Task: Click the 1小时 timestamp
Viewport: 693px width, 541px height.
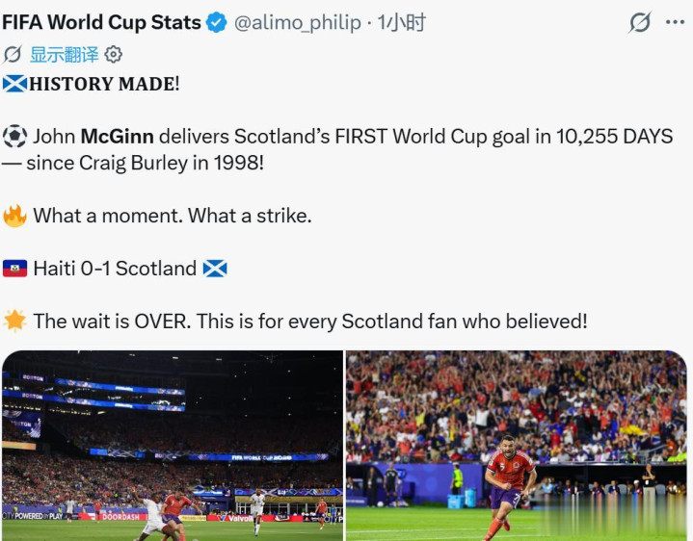Action: 401,22
